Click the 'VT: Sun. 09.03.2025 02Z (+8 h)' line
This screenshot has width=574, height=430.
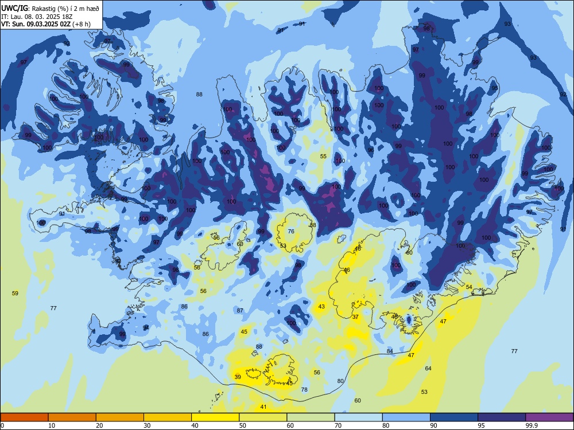(x=46, y=24)
